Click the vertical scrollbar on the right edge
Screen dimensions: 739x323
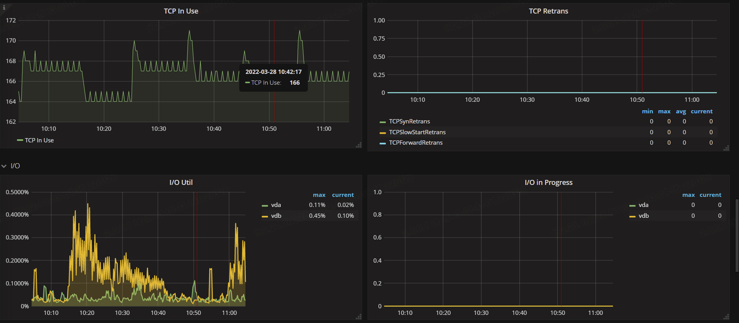pyautogui.click(x=737, y=236)
